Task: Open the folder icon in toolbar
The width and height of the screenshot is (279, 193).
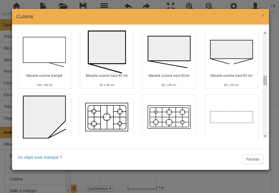Action: (x=63, y=5)
